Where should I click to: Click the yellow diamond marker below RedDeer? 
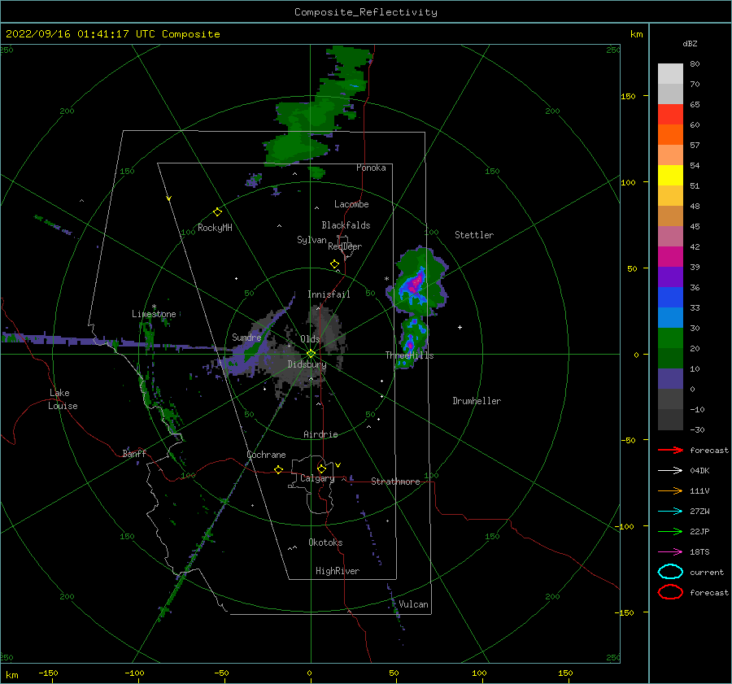click(x=334, y=264)
